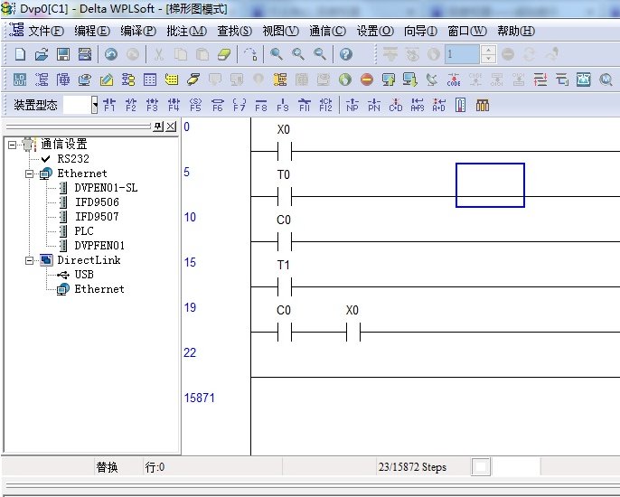Close the communication settings side panel
This screenshot has width=620, height=497.
point(171,127)
